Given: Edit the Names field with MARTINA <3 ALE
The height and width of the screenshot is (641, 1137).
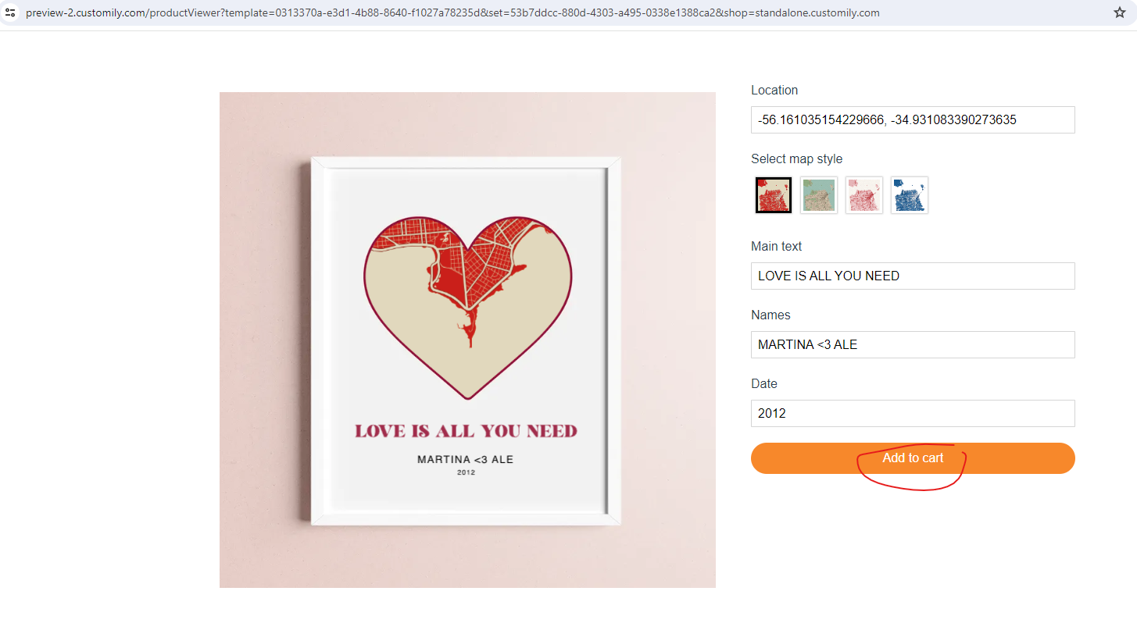Looking at the screenshot, I should click(913, 345).
